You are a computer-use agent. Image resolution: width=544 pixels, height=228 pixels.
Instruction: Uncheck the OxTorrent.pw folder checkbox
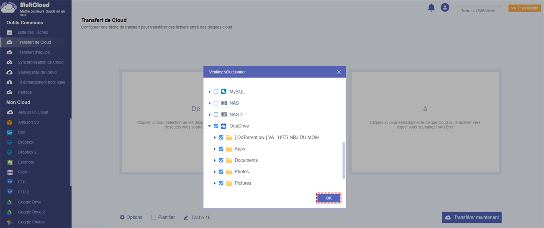[221, 137]
